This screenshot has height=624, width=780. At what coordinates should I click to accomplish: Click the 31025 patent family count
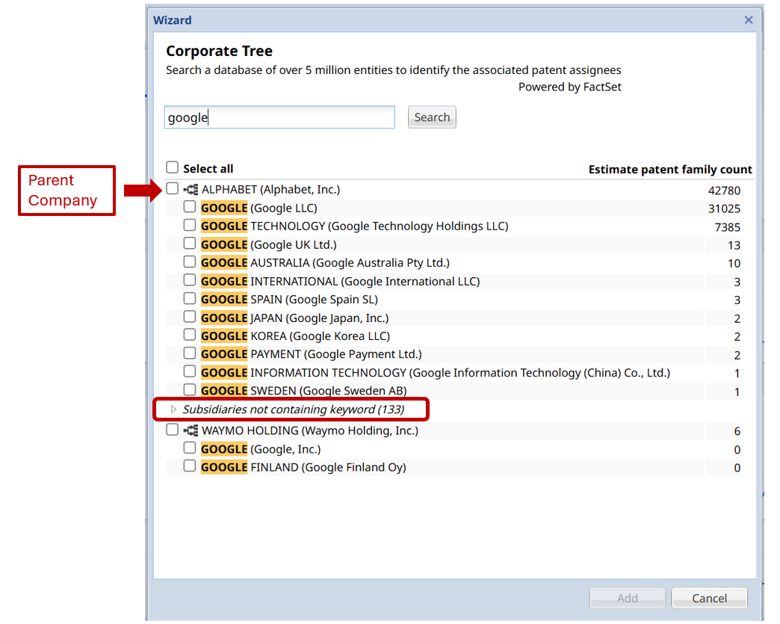pos(724,208)
